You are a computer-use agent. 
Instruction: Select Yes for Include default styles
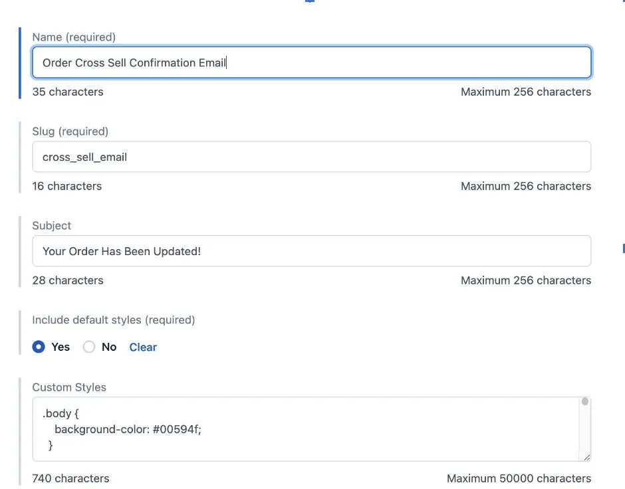tap(39, 347)
